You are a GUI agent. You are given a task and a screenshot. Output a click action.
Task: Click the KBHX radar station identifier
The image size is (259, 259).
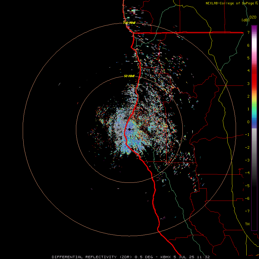point(165,257)
